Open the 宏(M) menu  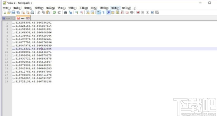tap(94, 8)
